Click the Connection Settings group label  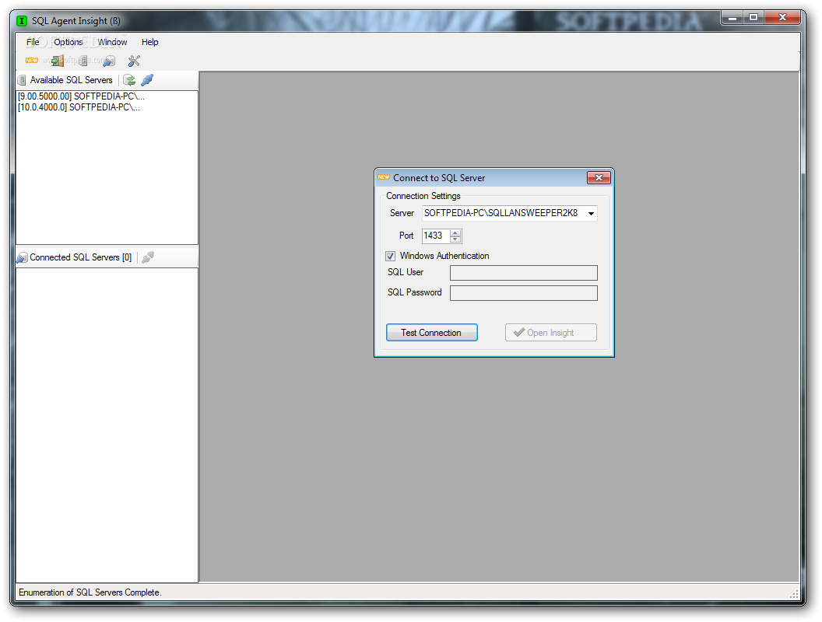pos(423,196)
